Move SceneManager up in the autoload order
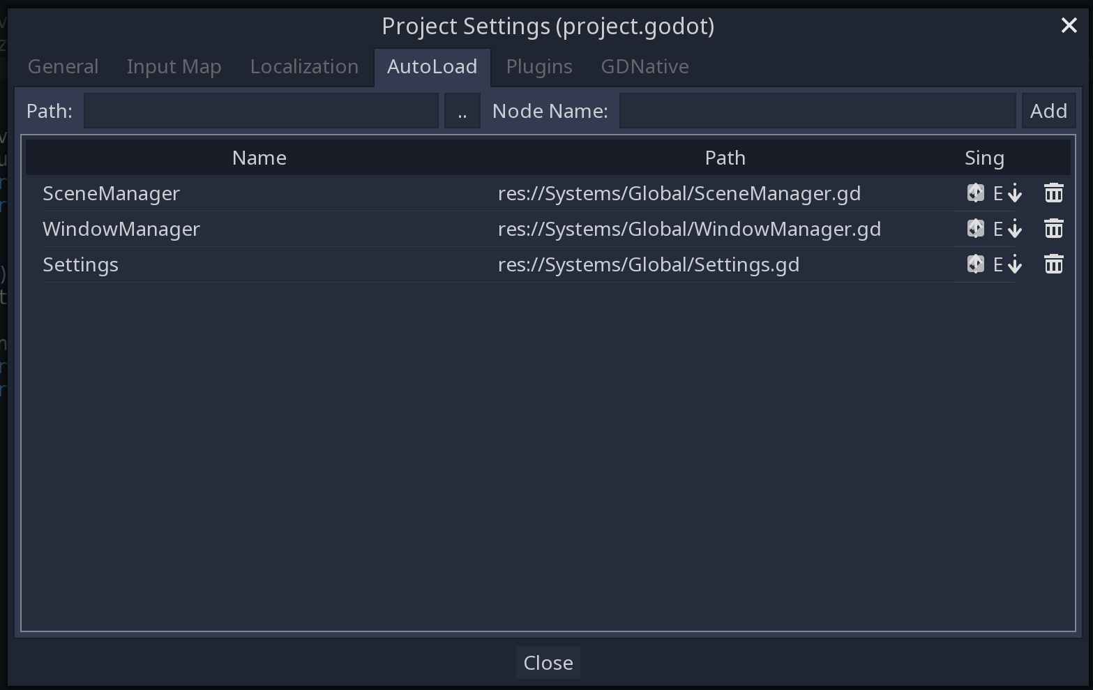 975,193
